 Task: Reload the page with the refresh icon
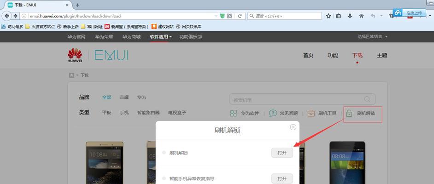coord(240,16)
